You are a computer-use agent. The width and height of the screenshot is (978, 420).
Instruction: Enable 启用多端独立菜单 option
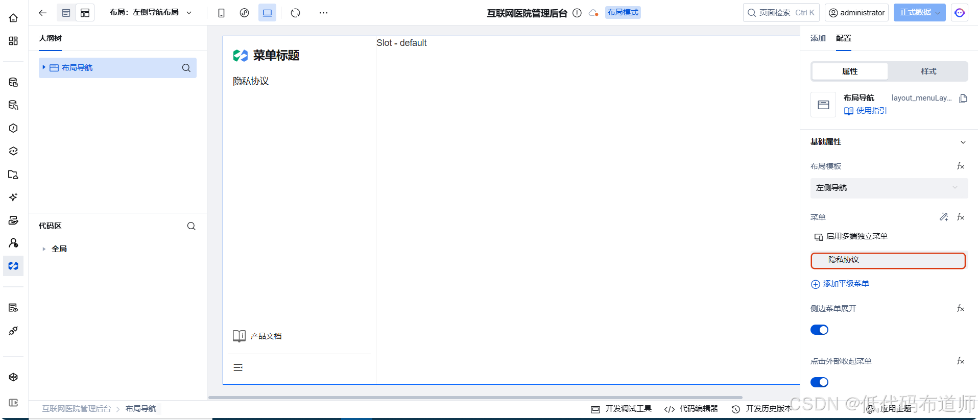point(850,236)
